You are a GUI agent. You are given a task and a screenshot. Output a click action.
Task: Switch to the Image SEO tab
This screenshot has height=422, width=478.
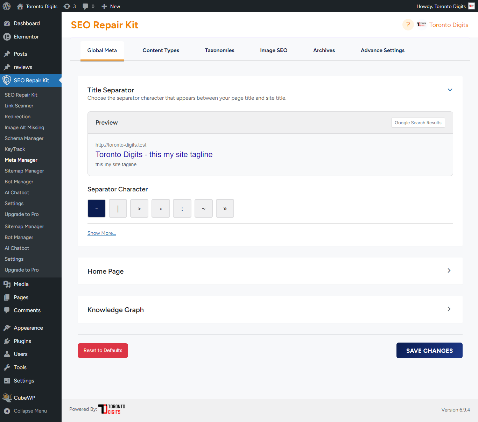point(274,50)
